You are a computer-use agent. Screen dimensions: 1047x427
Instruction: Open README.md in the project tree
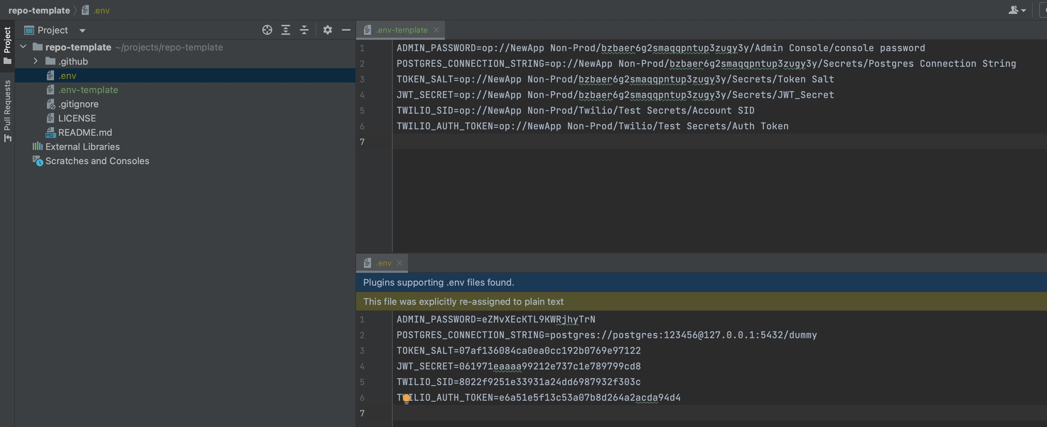point(85,132)
